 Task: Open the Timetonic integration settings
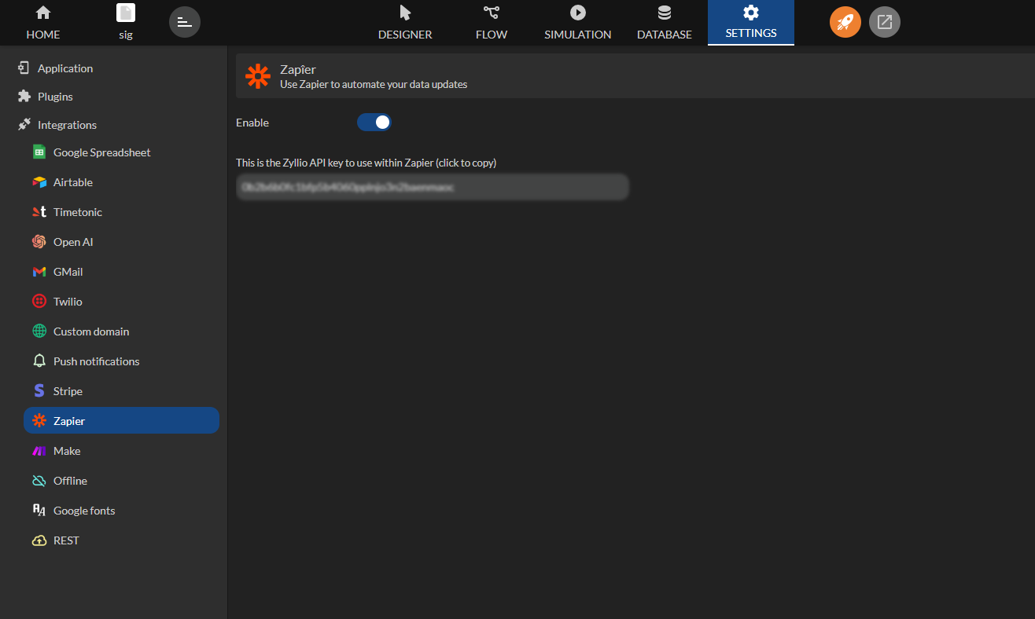point(122,212)
